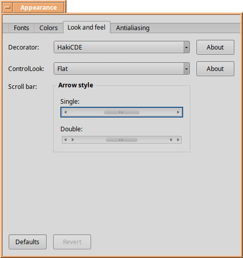Viewport: 243px width, 258px height.
Task: Click the disabled Revert button
Action: [72, 242]
